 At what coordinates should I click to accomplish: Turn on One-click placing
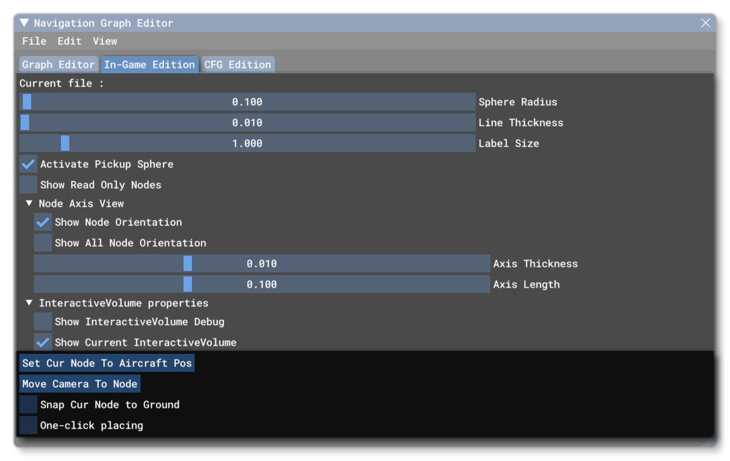pyautogui.click(x=28, y=425)
